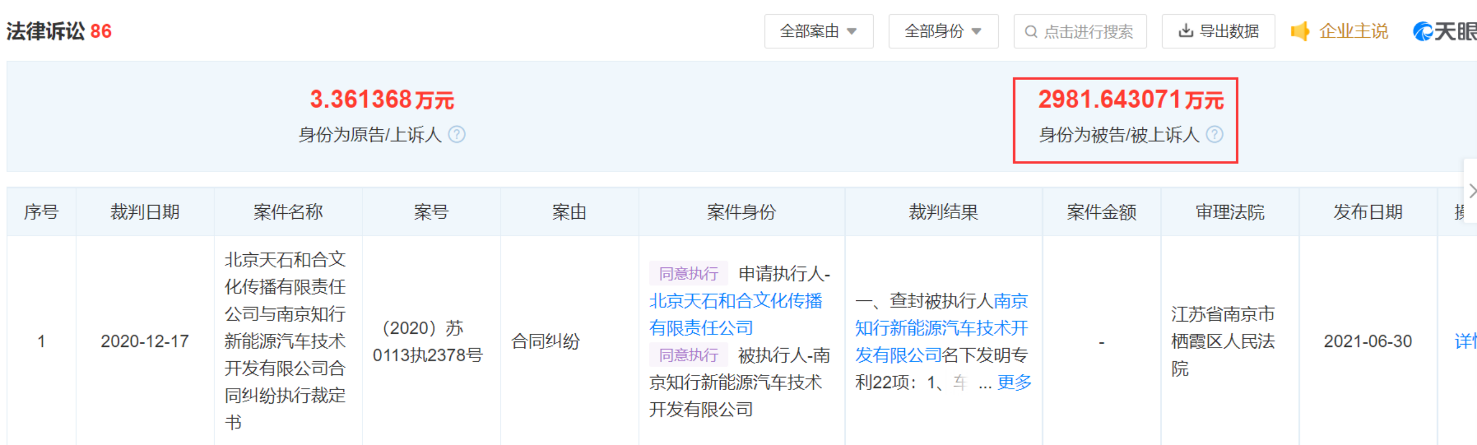
Task: Open the 企业主说 link
Action: [1353, 31]
